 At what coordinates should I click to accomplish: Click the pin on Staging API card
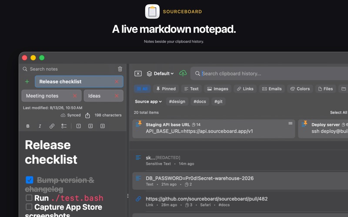click(x=140, y=122)
